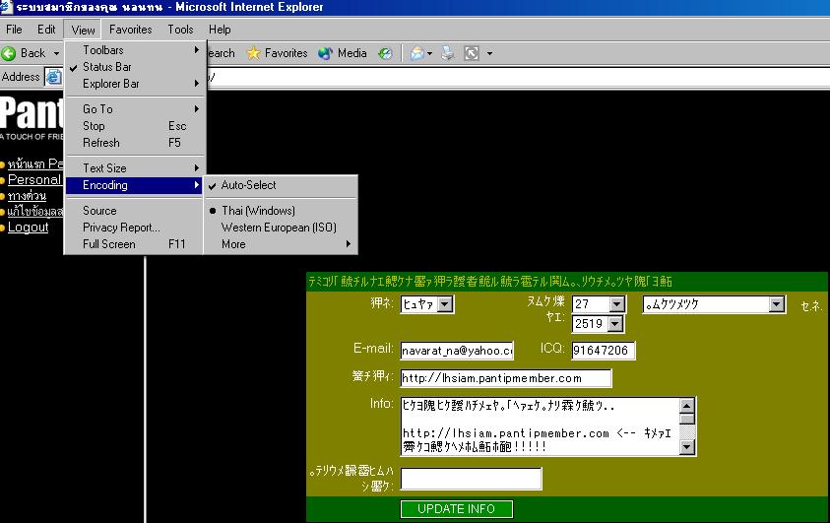Click the แก้ไขข้อมูล sidebar link
This screenshot has width=830, height=523.
[x=34, y=211]
